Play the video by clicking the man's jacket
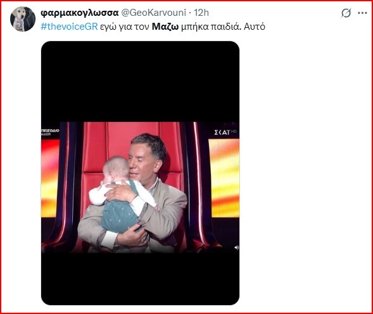The image size is (373, 314). (167, 214)
